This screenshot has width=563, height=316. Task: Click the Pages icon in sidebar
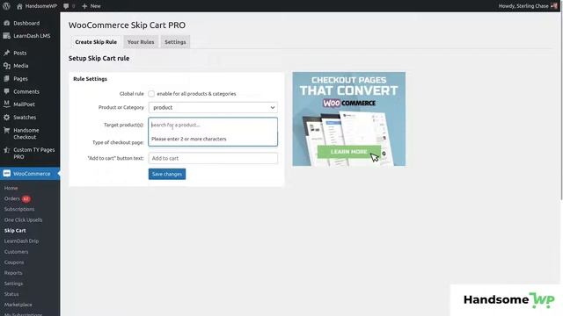pos(6,78)
